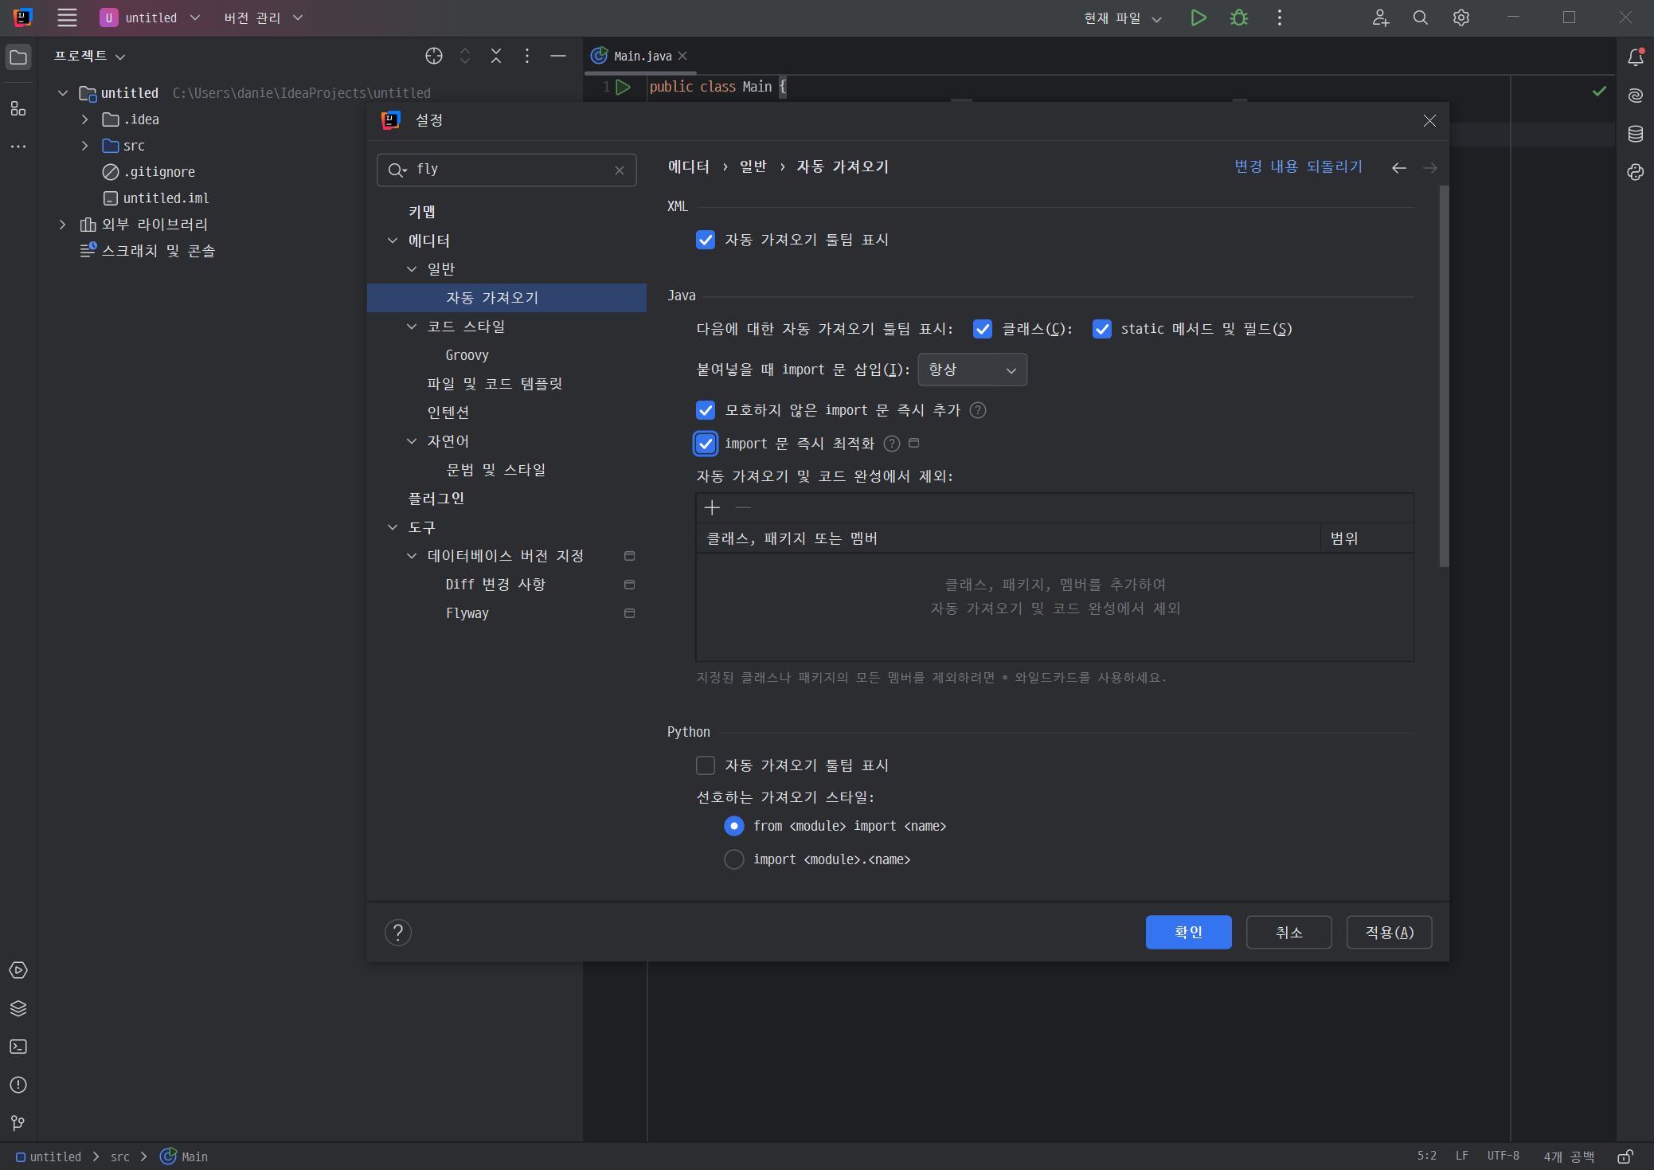Click '변경 내용 되돌리기' link

[x=1298, y=166]
